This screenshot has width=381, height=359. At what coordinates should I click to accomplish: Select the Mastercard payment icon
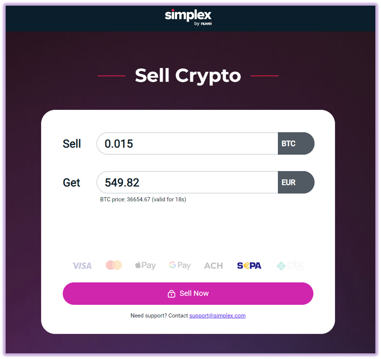pyautogui.click(x=114, y=265)
